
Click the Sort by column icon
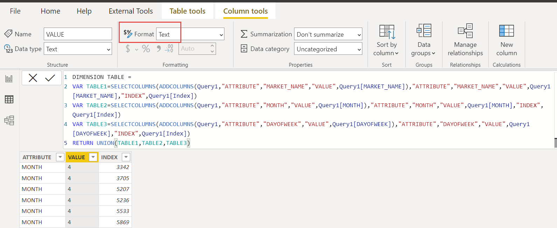coord(387,32)
